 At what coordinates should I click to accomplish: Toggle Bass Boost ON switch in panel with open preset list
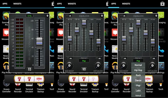coord(124,58)
